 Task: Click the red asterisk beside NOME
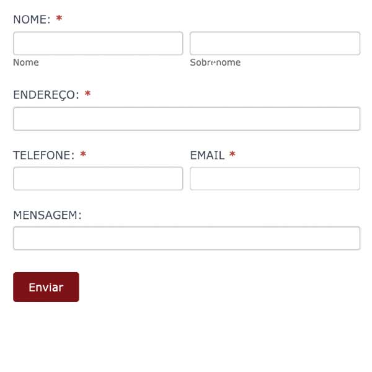pos(59,19)
